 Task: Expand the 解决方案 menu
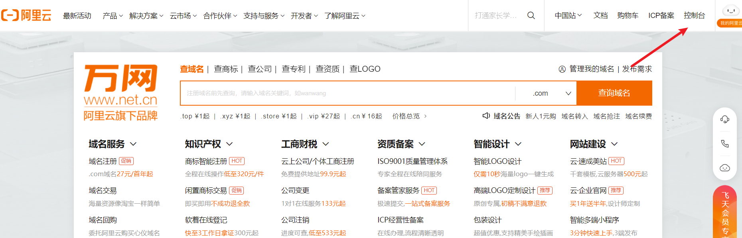point(146,16)
